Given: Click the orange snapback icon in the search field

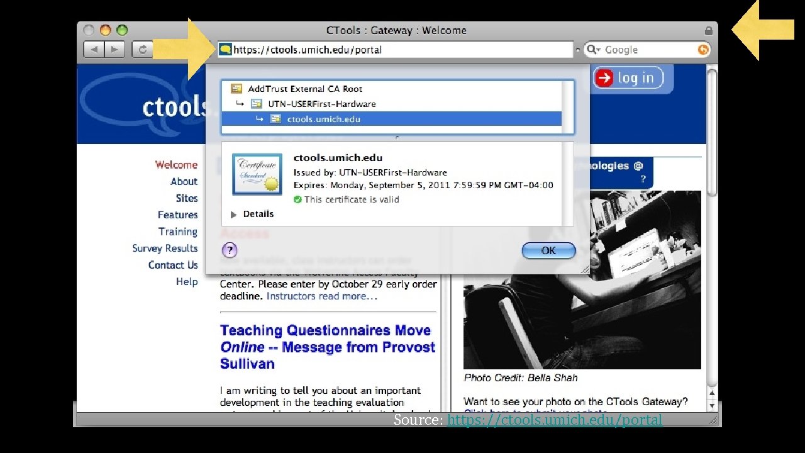Looking at the screenshot, I should click(x=703, y=50).
